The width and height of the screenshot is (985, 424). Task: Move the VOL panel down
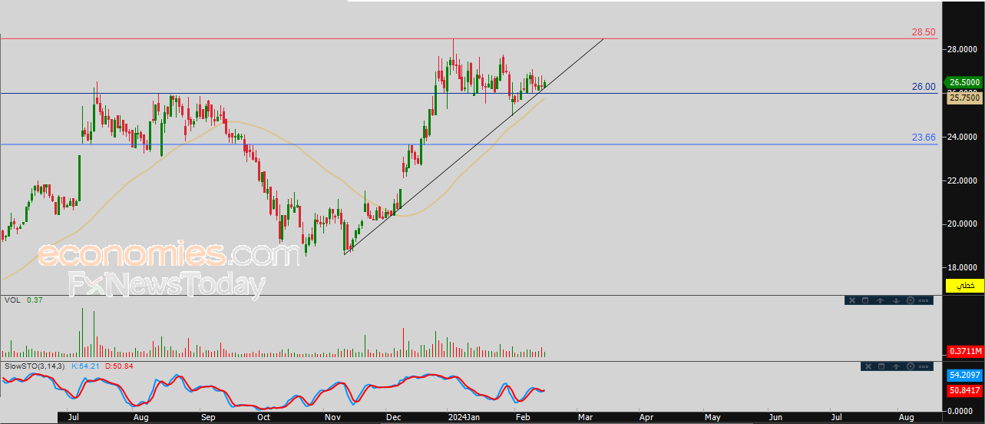pyautogui.click(x=896, y=300)
